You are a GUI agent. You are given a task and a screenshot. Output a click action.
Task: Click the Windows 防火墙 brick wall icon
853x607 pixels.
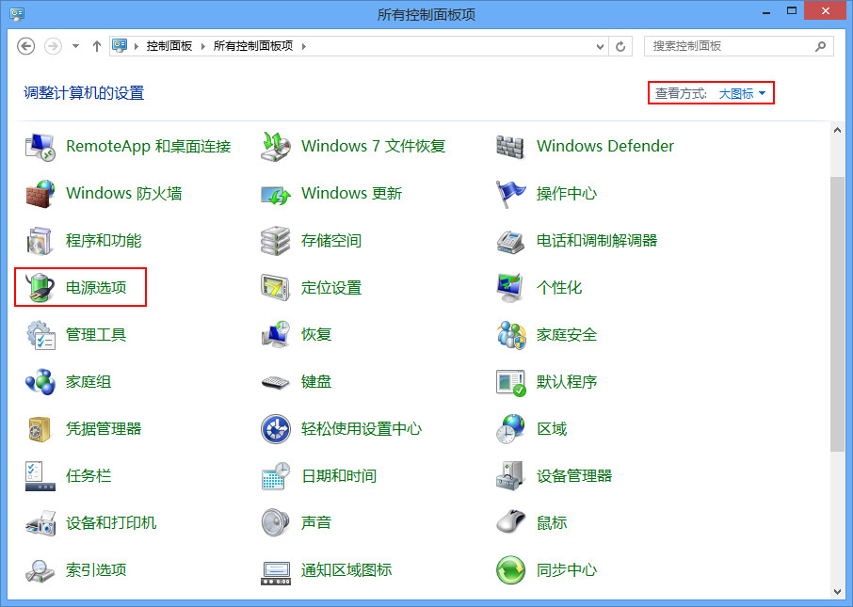pyautogui.click(x=40, y=194)
